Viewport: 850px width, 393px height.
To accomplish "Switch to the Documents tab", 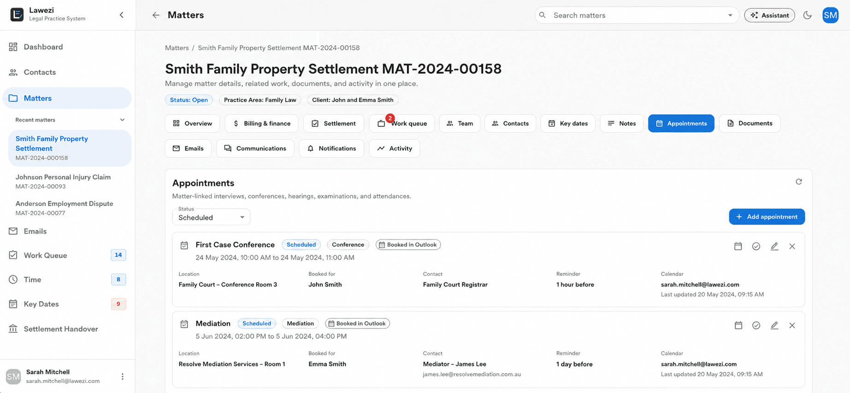I will (x=750, y=123).
